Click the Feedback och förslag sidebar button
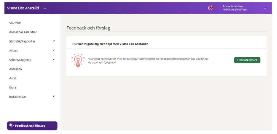The height and width of the screenshot is (134, 277). tap(32, 126)
